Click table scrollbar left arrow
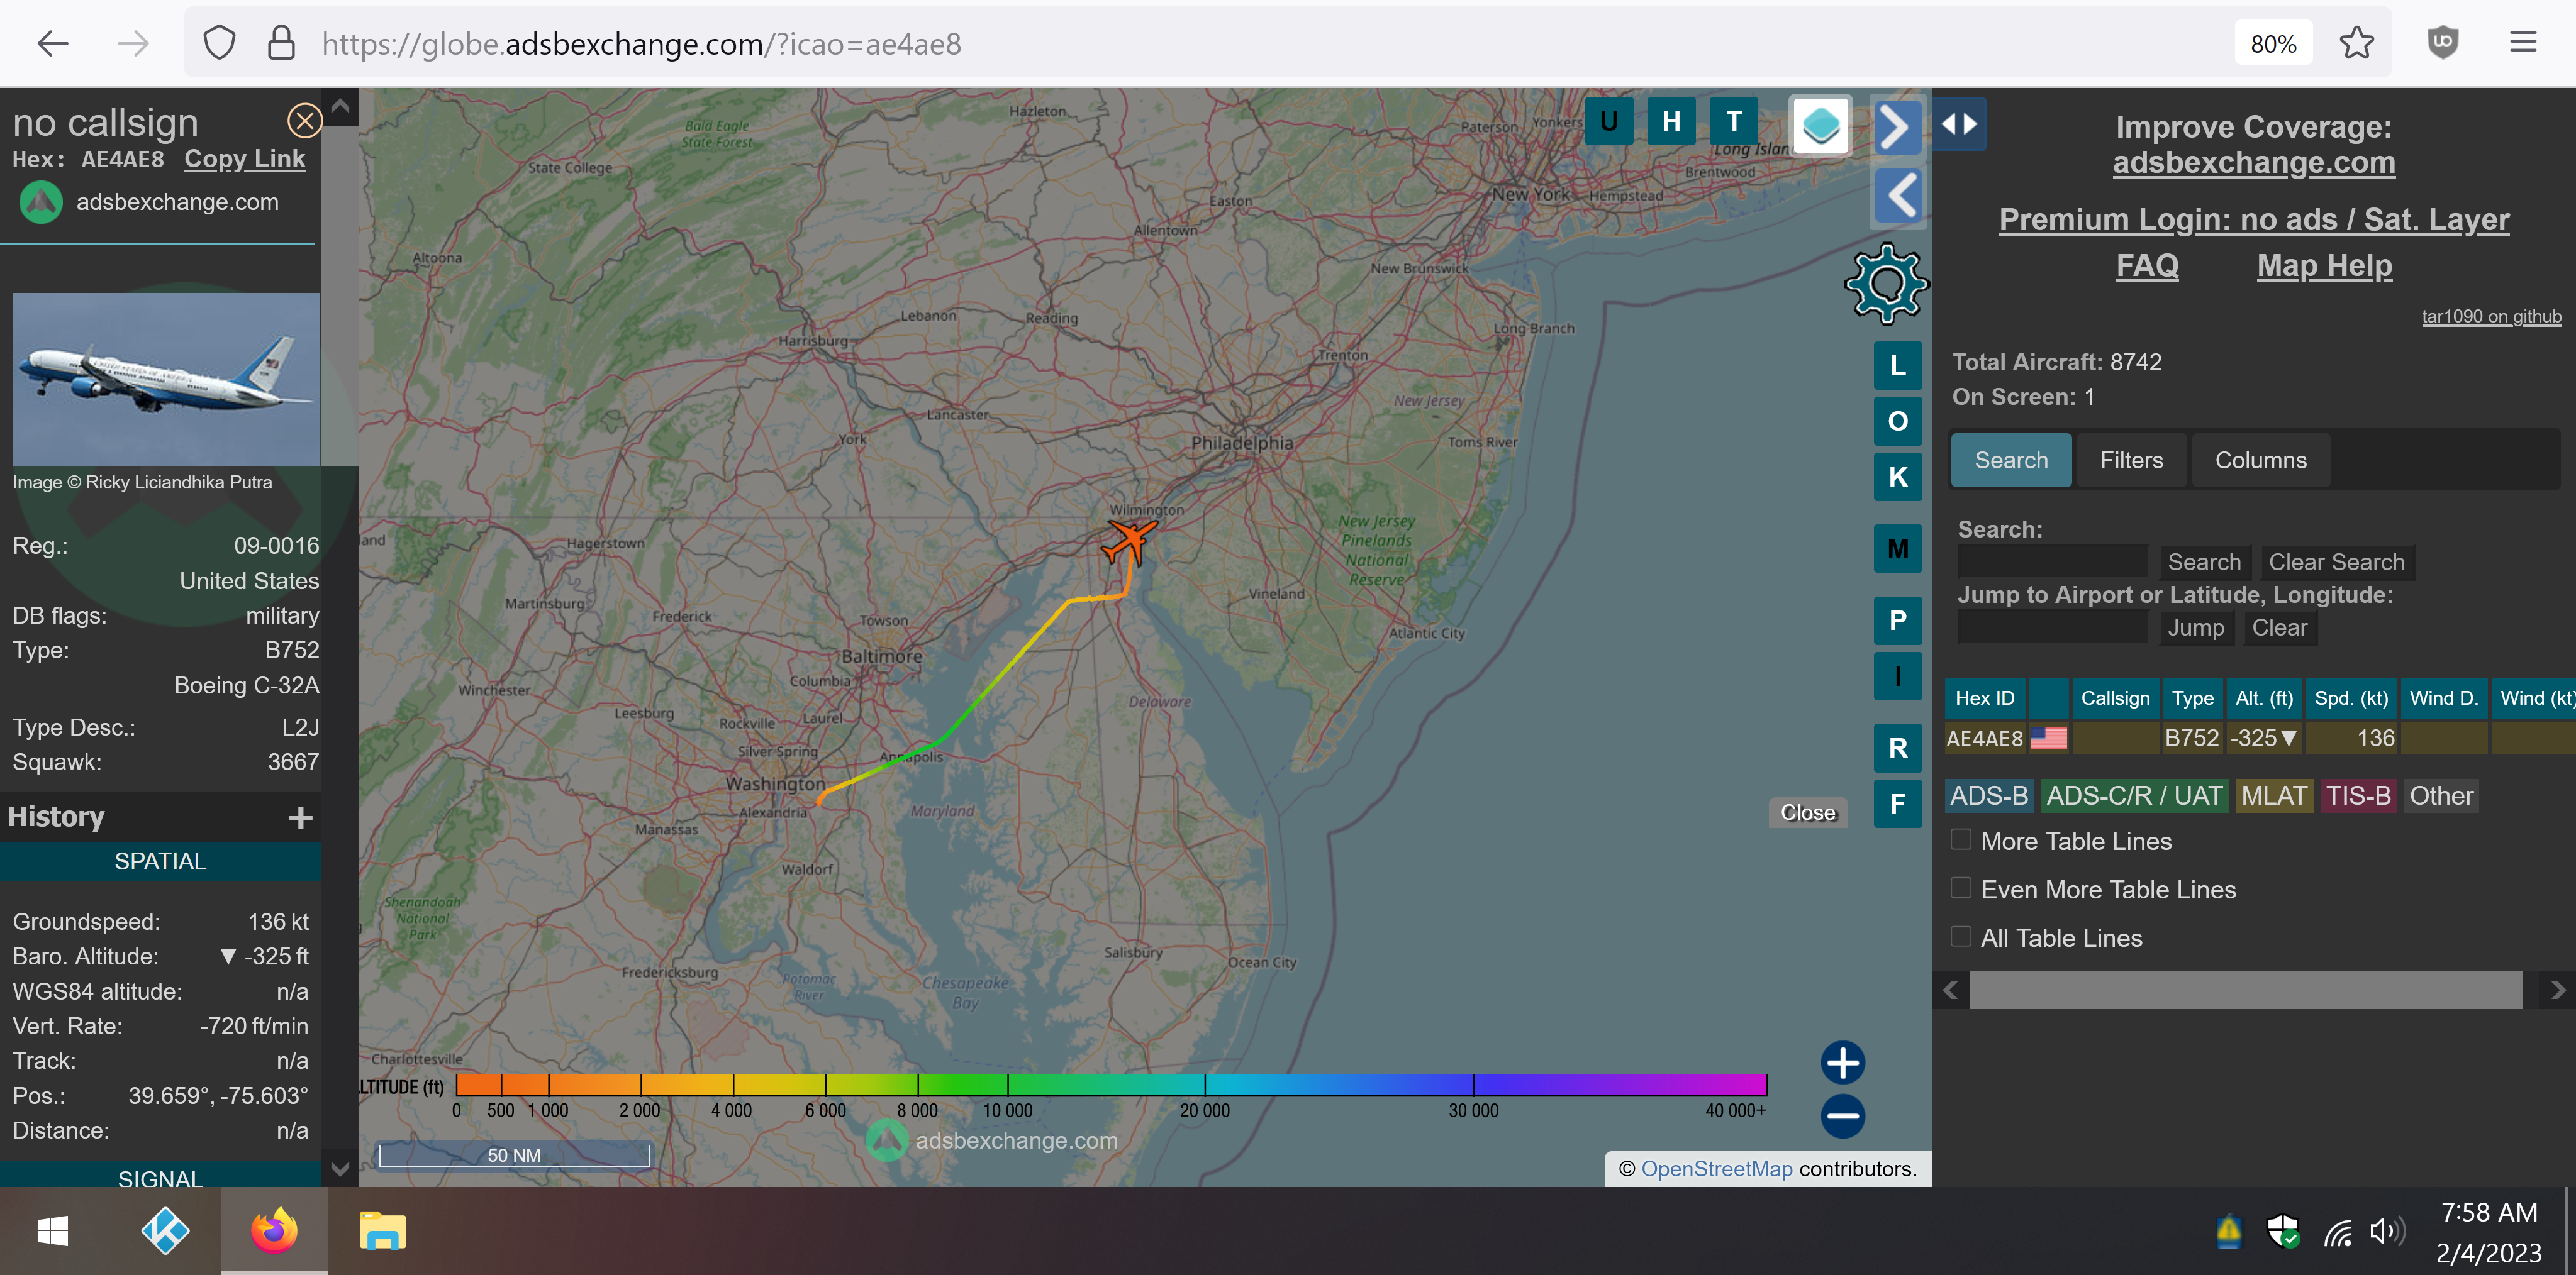Screen dimensions: 2576x1275 coord(1950,990)
